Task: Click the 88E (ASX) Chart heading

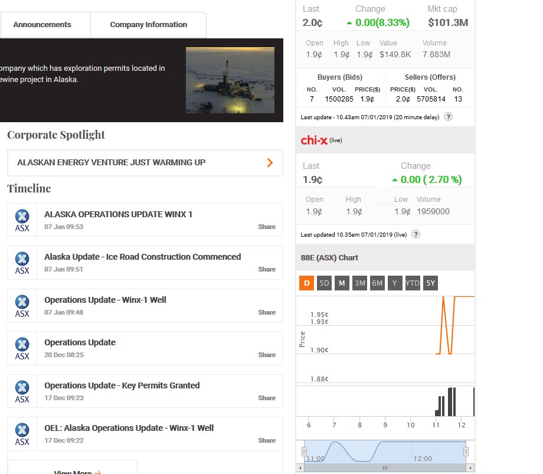Action: pyautogui.click(x=329, y=257)
